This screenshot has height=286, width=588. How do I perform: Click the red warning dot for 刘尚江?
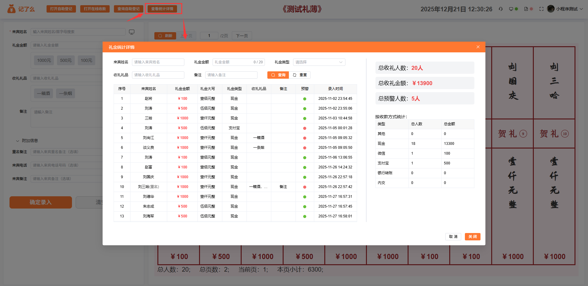click(x=305, y=138)
